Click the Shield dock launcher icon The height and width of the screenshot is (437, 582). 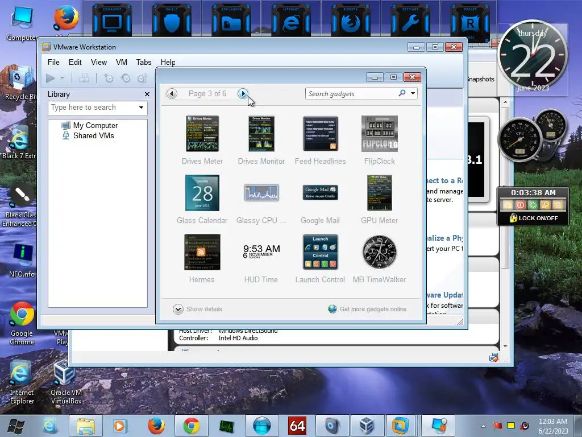pos(172,22)
